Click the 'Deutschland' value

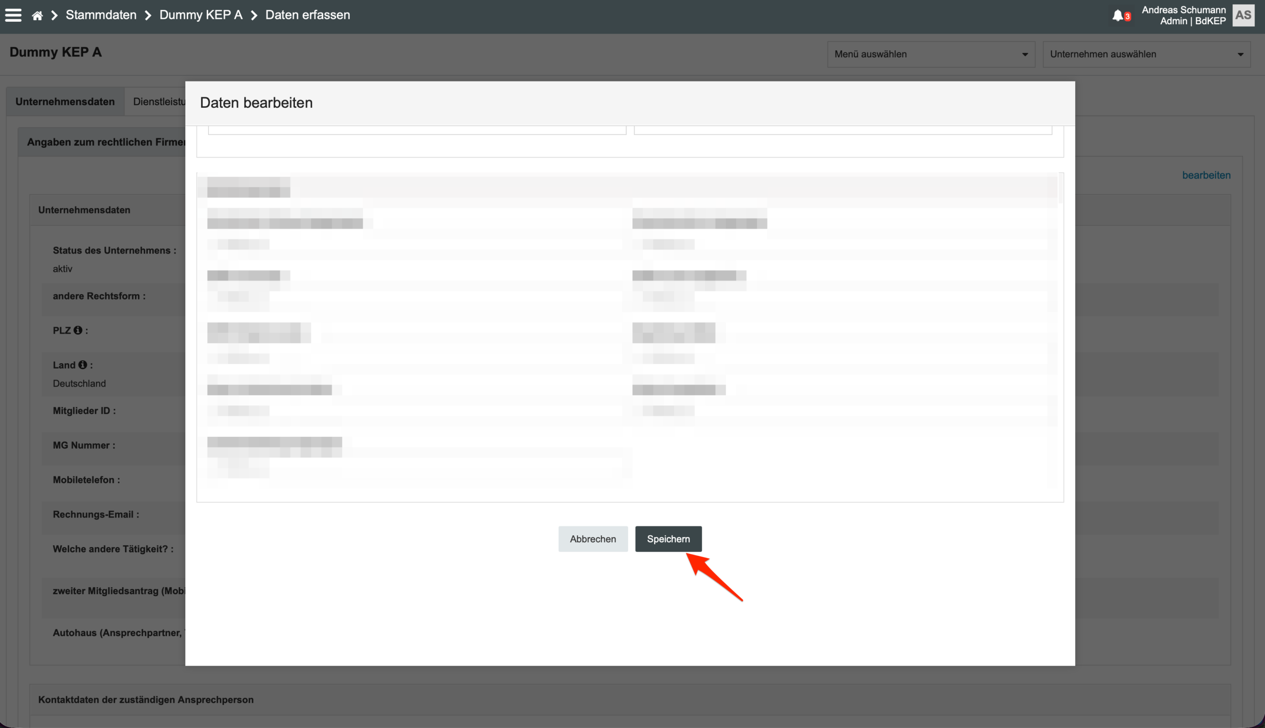coord(80,384)
